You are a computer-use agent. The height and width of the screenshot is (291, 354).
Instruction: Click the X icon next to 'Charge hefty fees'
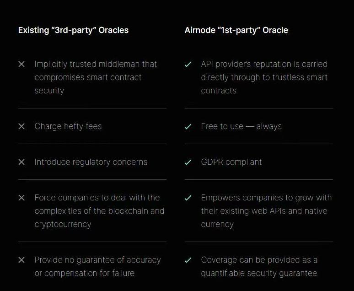[21, 126]
